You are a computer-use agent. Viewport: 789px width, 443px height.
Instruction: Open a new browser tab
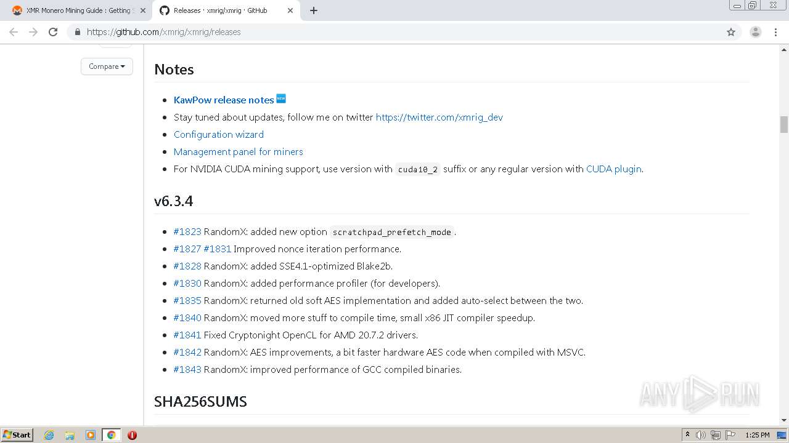tap(314, 10)
